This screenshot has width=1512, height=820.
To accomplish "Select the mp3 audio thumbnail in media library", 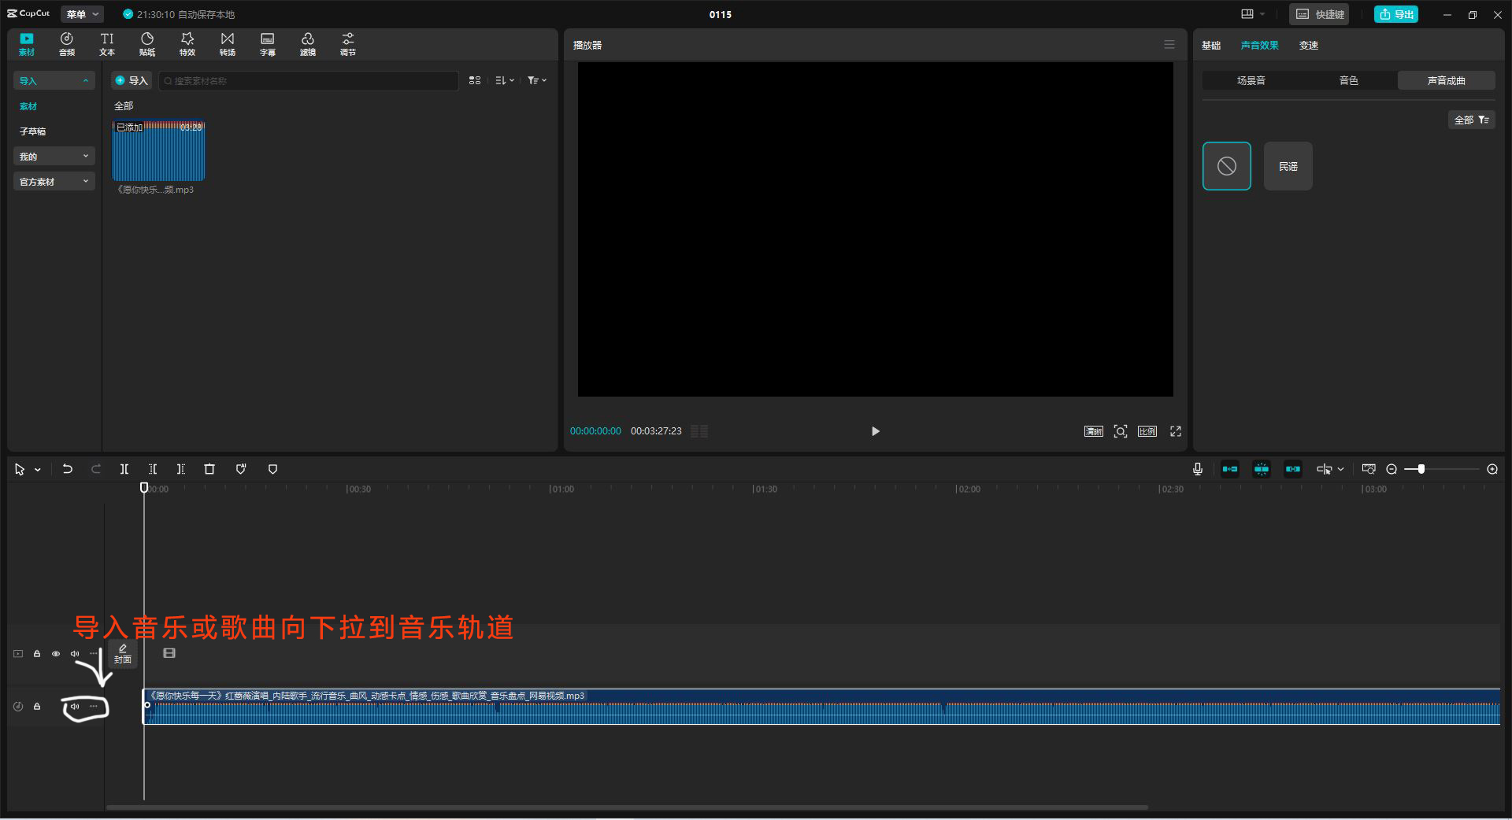I will coord(158,150).
